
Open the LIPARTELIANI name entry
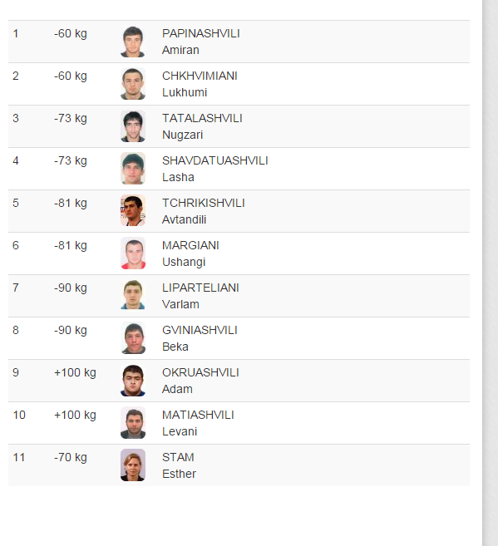[x=200, y=288]
